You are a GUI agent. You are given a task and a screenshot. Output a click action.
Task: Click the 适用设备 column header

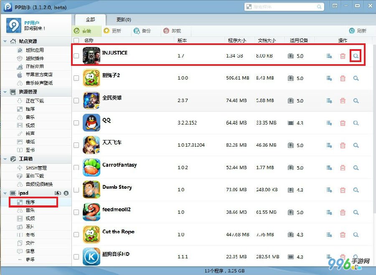click(299, 40)
